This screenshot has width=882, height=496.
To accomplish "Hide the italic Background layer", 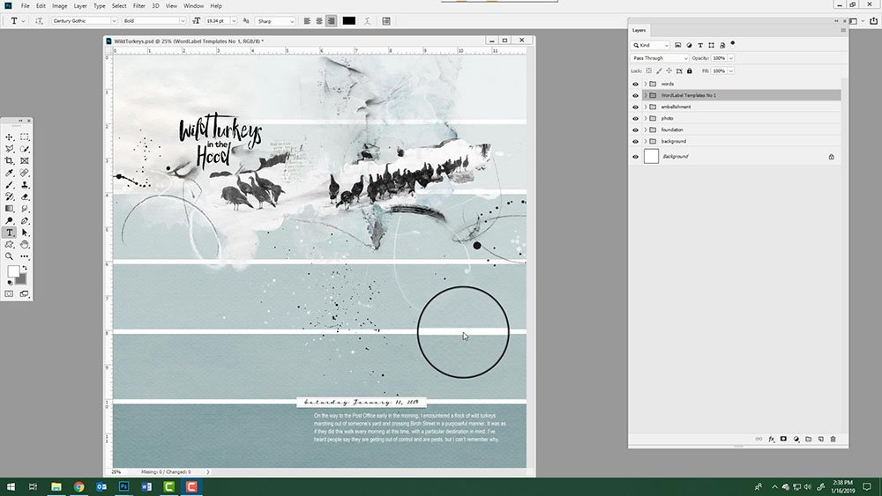I will coord(636,157).
